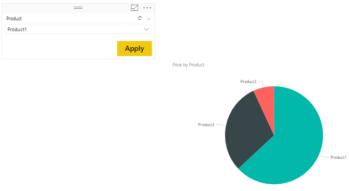Grab the slicer's drag handle lines

tap(78, 8)
